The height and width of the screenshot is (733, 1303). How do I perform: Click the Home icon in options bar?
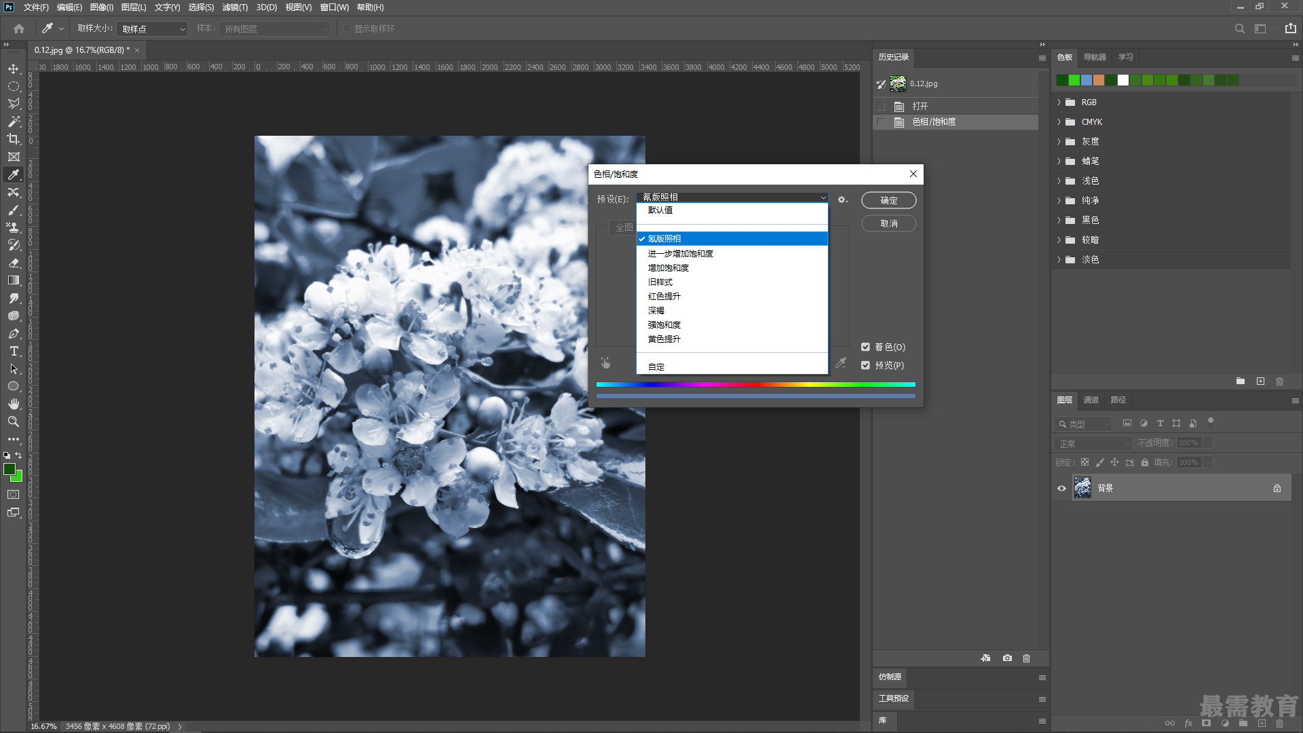click(x=19, y=29)
